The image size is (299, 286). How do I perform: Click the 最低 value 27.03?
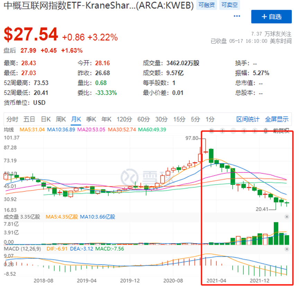click(29, 73)
